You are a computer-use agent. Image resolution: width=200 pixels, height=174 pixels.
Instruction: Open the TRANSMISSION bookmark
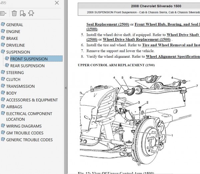pos(20,86)
